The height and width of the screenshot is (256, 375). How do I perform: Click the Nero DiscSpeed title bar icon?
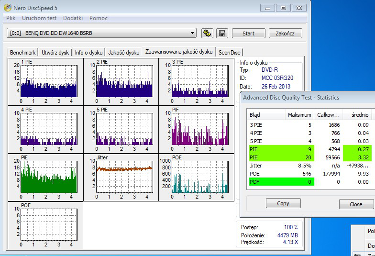(x=8, y=8)
